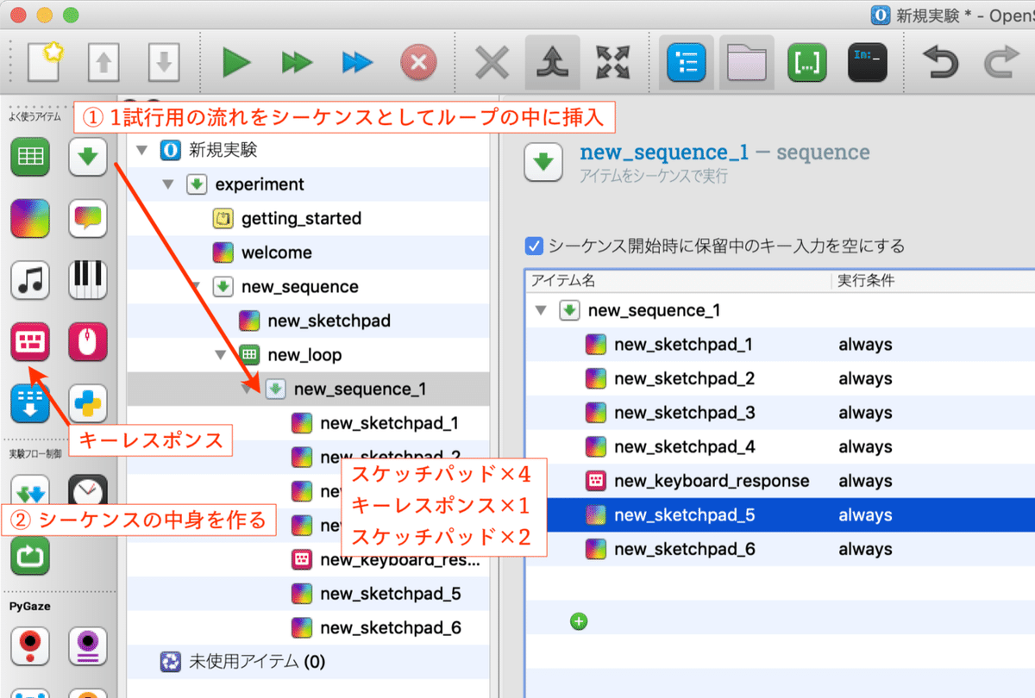This screenshot has height=698, width=1035.
Task: Click the grey X close-tabs toolbar icon
Action: [x=492, y=62]
